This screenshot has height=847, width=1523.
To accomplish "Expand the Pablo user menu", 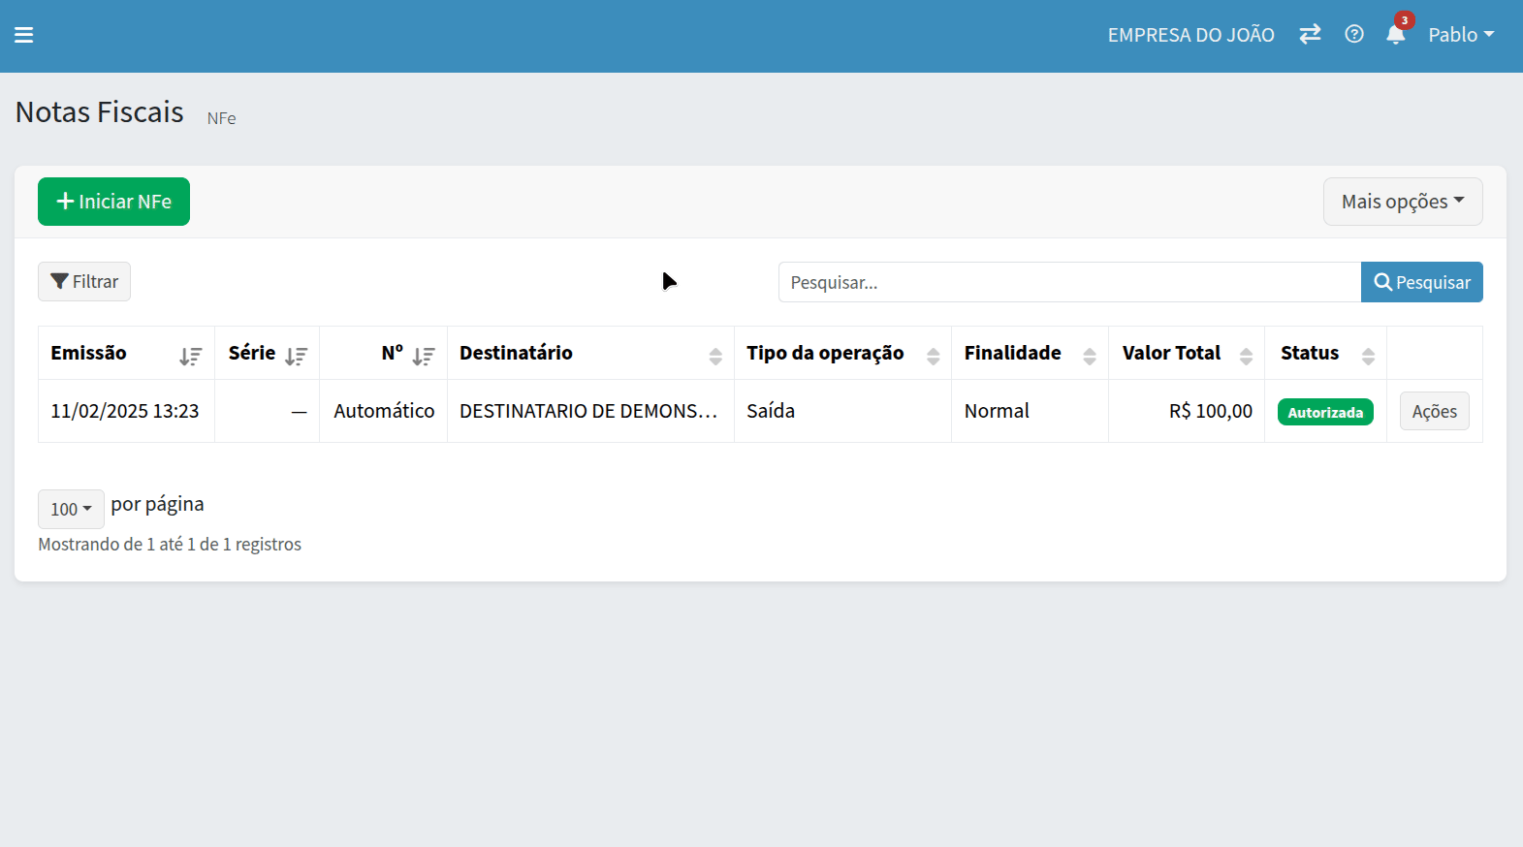I will point(1460,35).
